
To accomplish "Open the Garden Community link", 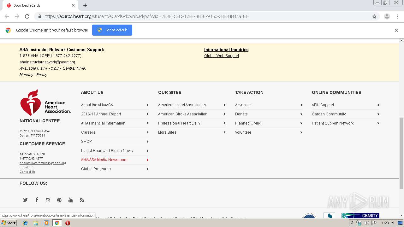I will 329,114.
